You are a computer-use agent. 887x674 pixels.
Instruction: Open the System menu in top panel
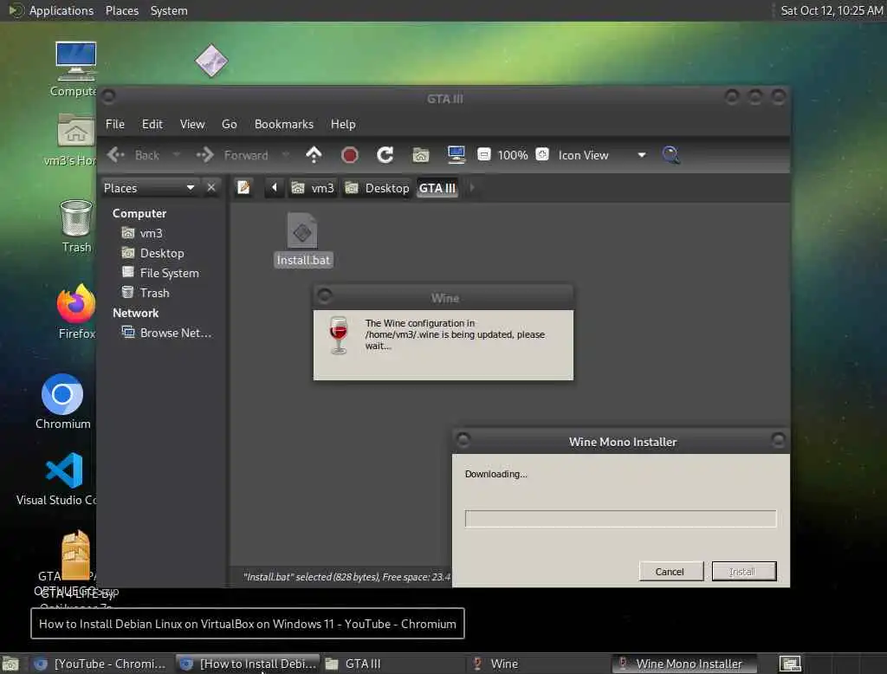pos(169,10)
